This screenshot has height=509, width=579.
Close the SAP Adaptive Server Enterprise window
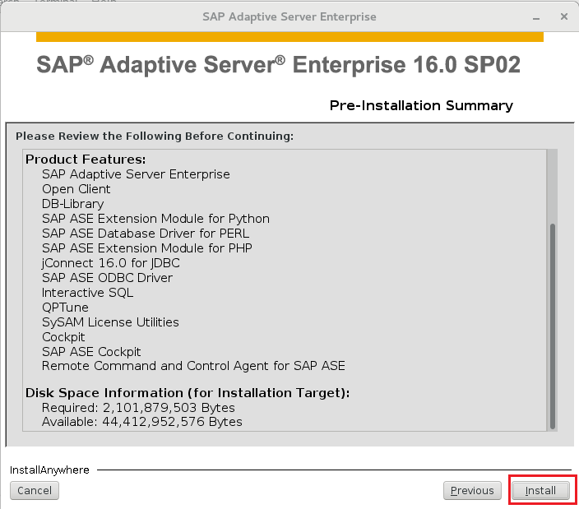pos(564,16)
